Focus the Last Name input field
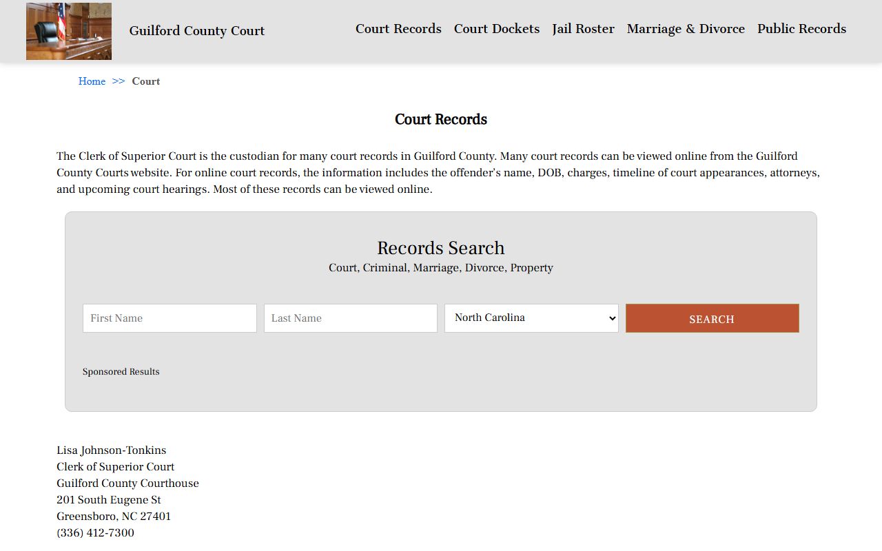This screenshot has height=551, width=882. pos(351,318)
